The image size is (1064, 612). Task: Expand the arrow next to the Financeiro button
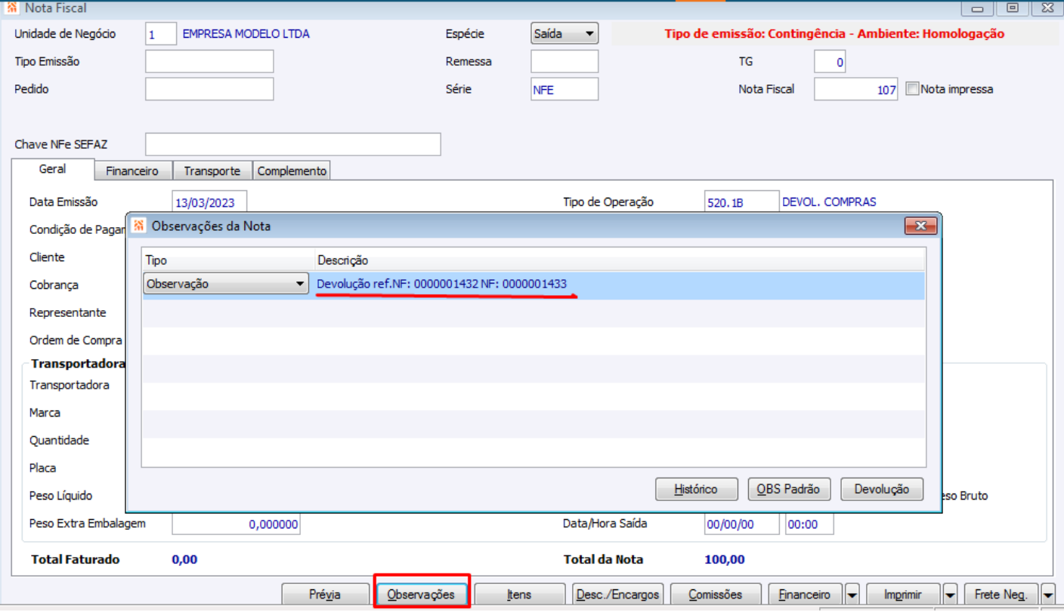[x=852, y=595]
